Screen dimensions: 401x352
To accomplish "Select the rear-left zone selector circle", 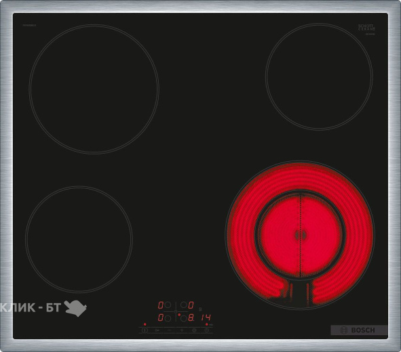I will [x=168, y=305].
